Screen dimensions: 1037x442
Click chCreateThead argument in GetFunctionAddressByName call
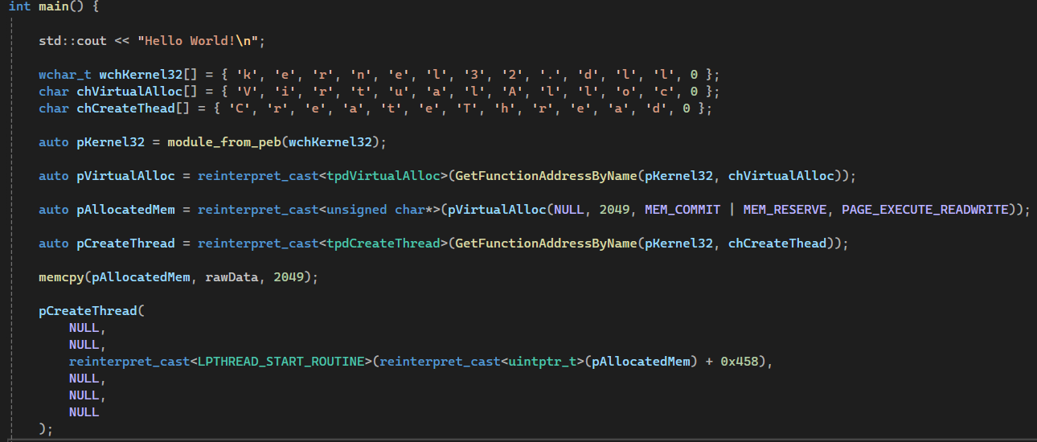[x=777, y=244]
